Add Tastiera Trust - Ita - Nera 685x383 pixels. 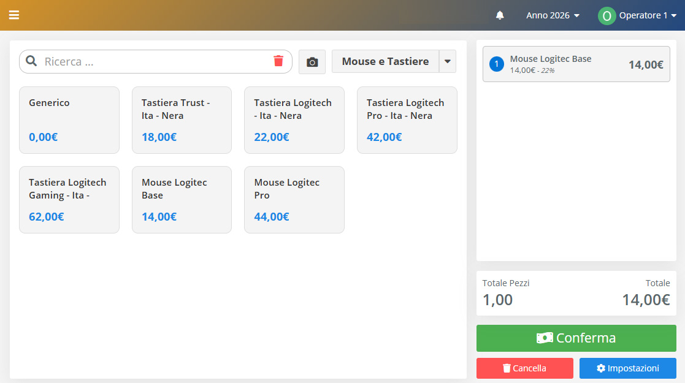click(x=182, y=120)
